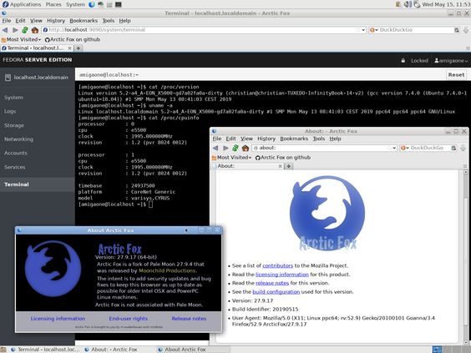471x353 pixels.
Task: Open Applications menu in top panel
Action: point(26,4)
